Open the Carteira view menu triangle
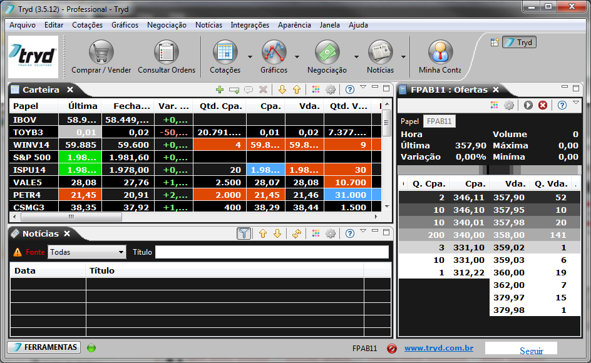 [x=363, y=87]
